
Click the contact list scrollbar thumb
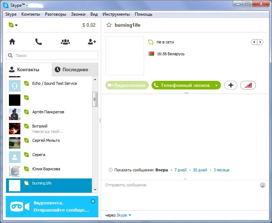95,99
